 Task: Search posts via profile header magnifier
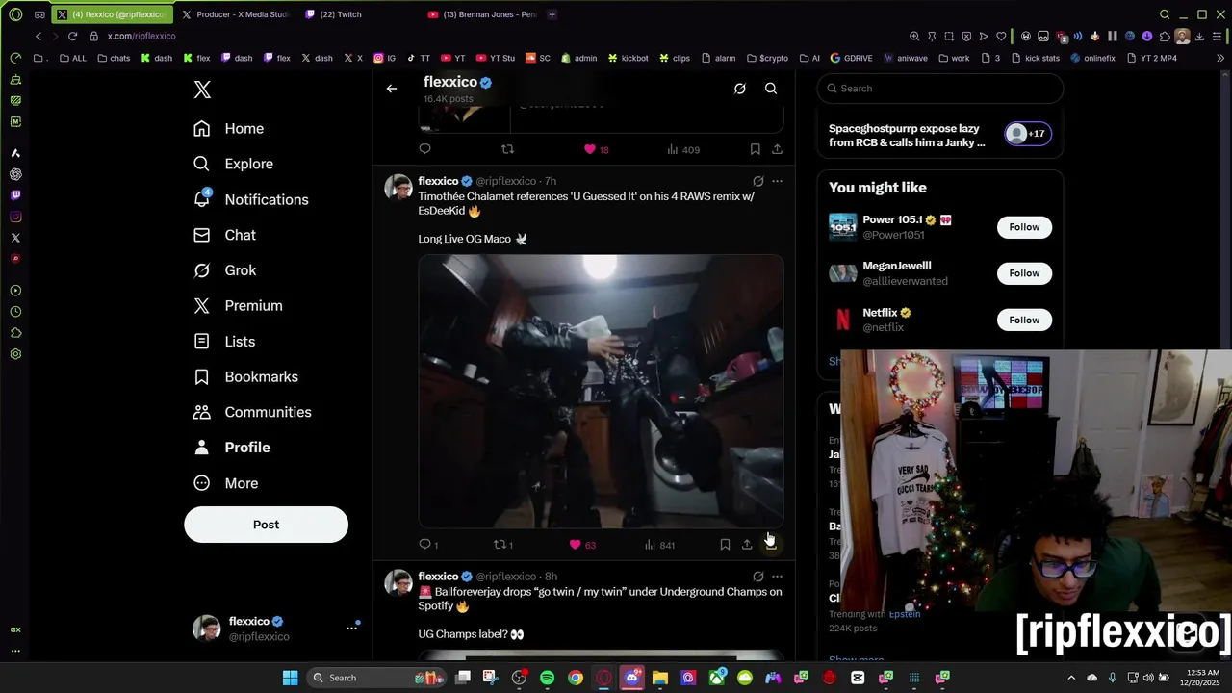[x=771, y=89]
